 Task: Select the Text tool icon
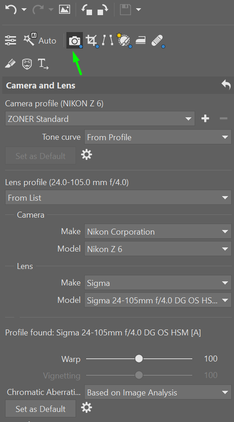click(x=43, y=64)
